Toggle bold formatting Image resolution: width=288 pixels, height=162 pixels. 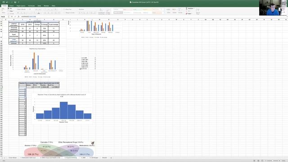18,13
